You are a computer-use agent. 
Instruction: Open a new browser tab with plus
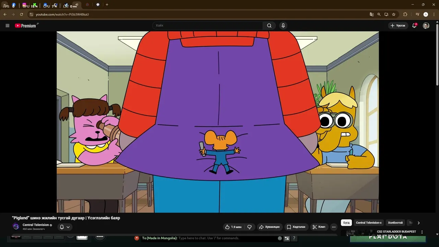[107, 5]
